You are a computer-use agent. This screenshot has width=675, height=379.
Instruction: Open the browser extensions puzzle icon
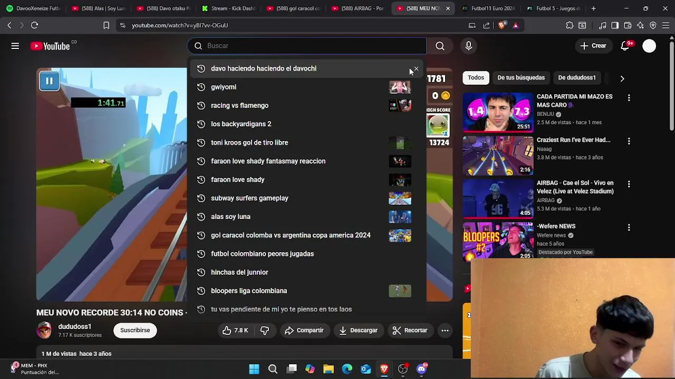[x=570, y=25]
